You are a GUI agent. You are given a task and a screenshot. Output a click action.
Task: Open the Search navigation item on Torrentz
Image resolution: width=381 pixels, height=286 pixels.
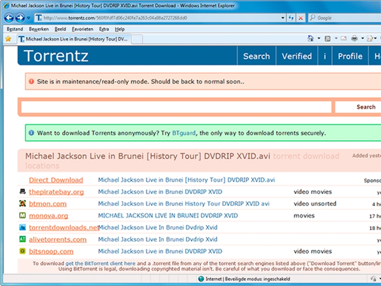[256, 56]
